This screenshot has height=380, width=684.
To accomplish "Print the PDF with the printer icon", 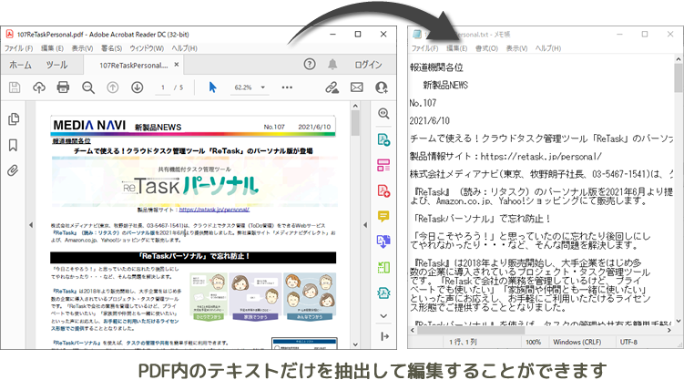I will click(x=63, y=87).
